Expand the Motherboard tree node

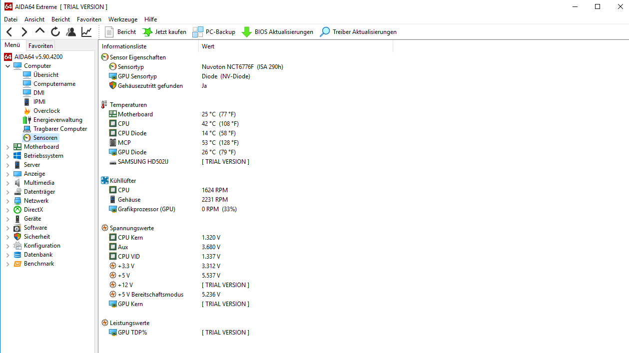pos(8,147)
